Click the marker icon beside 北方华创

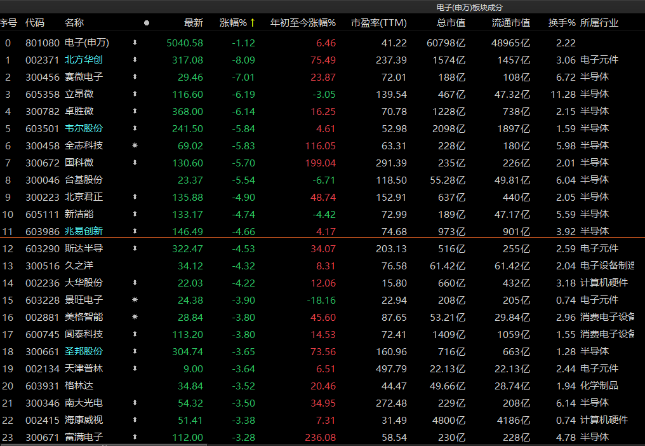(135, 60)
